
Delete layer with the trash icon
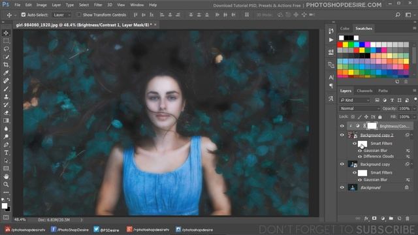tap(408, 219)
